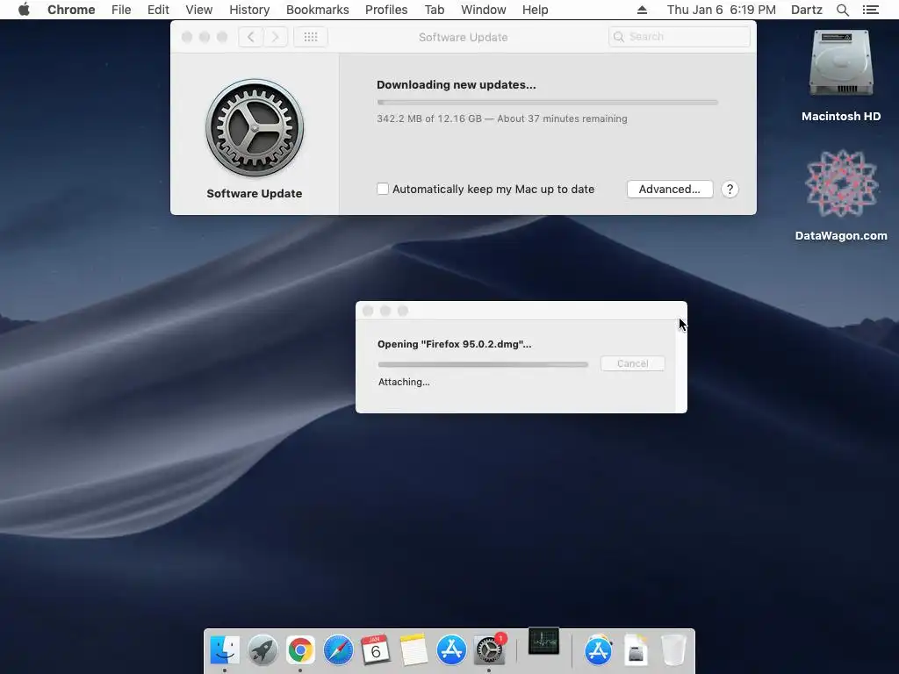The image size is (899, 674).
Task: Open the Help menu
Action: (535, 10)
